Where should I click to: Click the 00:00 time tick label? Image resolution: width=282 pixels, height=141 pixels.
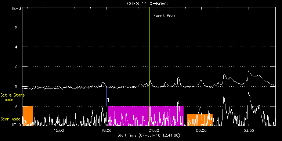[x=202, y=131]
